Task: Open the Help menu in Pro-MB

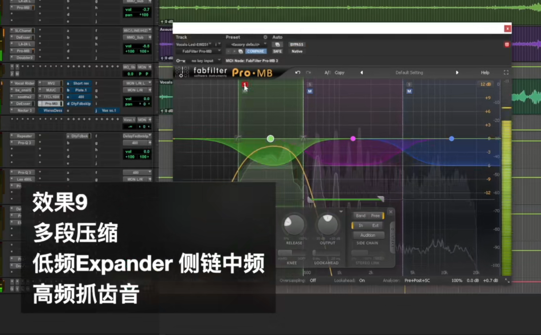Action: point(485,73)
